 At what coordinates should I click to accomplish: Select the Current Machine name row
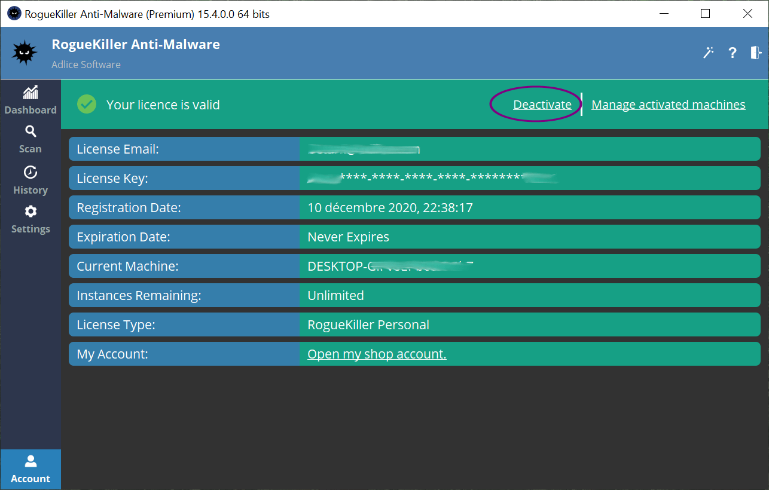click(x=529, y=267)
